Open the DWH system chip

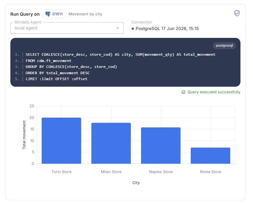pyautogui.click(x=54, y=14)
